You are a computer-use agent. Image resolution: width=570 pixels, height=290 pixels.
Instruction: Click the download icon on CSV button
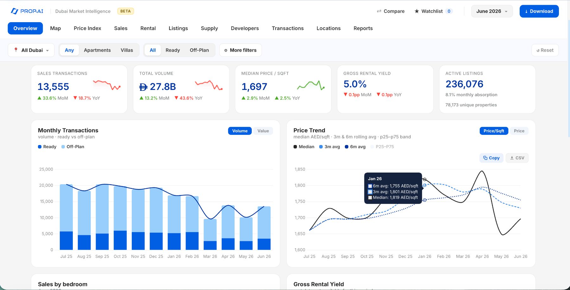[x=512, y=158]
